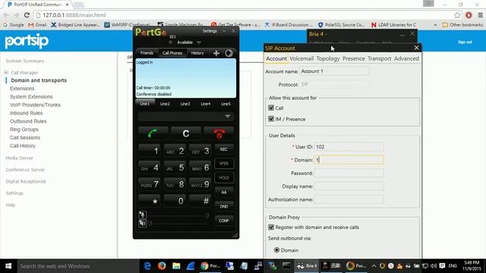
Task: Click taskbar volume icon
Action: pyautogui.click(x=434, y=266)
